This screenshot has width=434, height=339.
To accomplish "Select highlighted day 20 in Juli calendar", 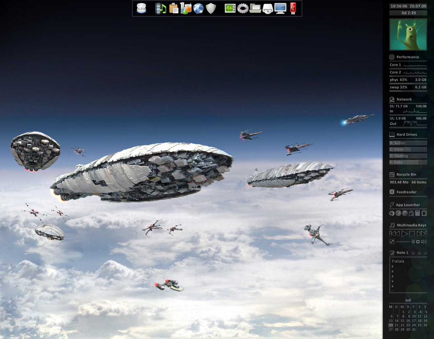I will pyautogui.click(x=391, y=325).
